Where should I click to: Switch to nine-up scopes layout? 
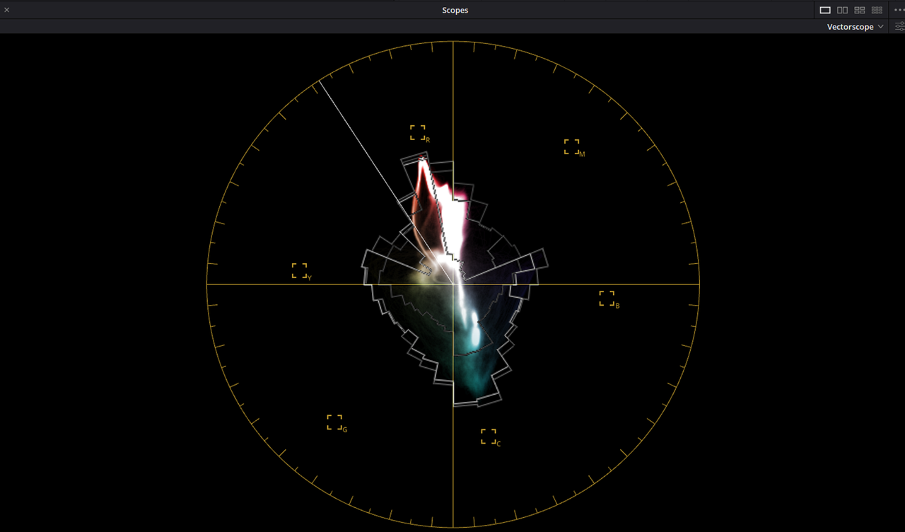click(877, 10)
